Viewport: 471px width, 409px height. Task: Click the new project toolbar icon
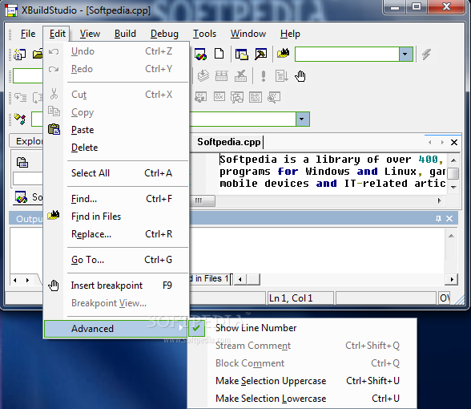tap(20, 55)
